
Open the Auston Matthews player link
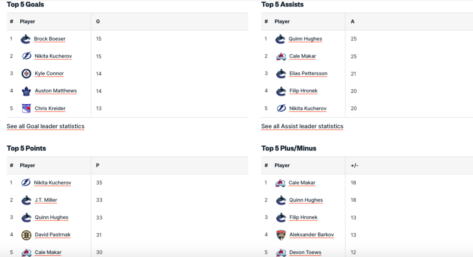click(x=56, y=91)
